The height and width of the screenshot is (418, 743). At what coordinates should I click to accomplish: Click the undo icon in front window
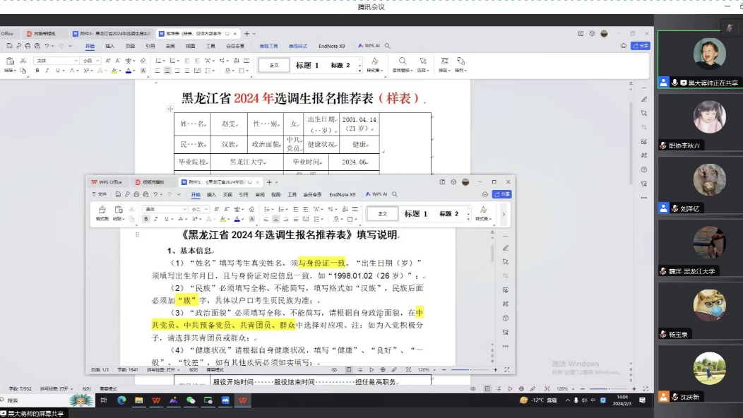point(155,194)
